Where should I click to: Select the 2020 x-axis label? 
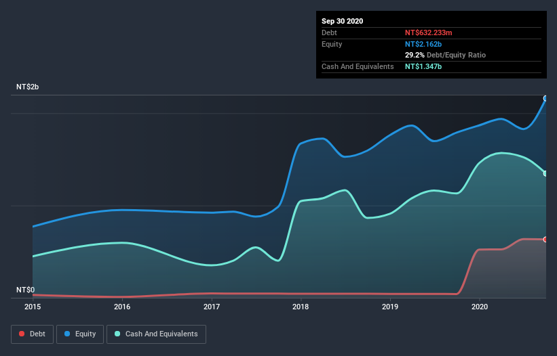[x=480, y=307]
